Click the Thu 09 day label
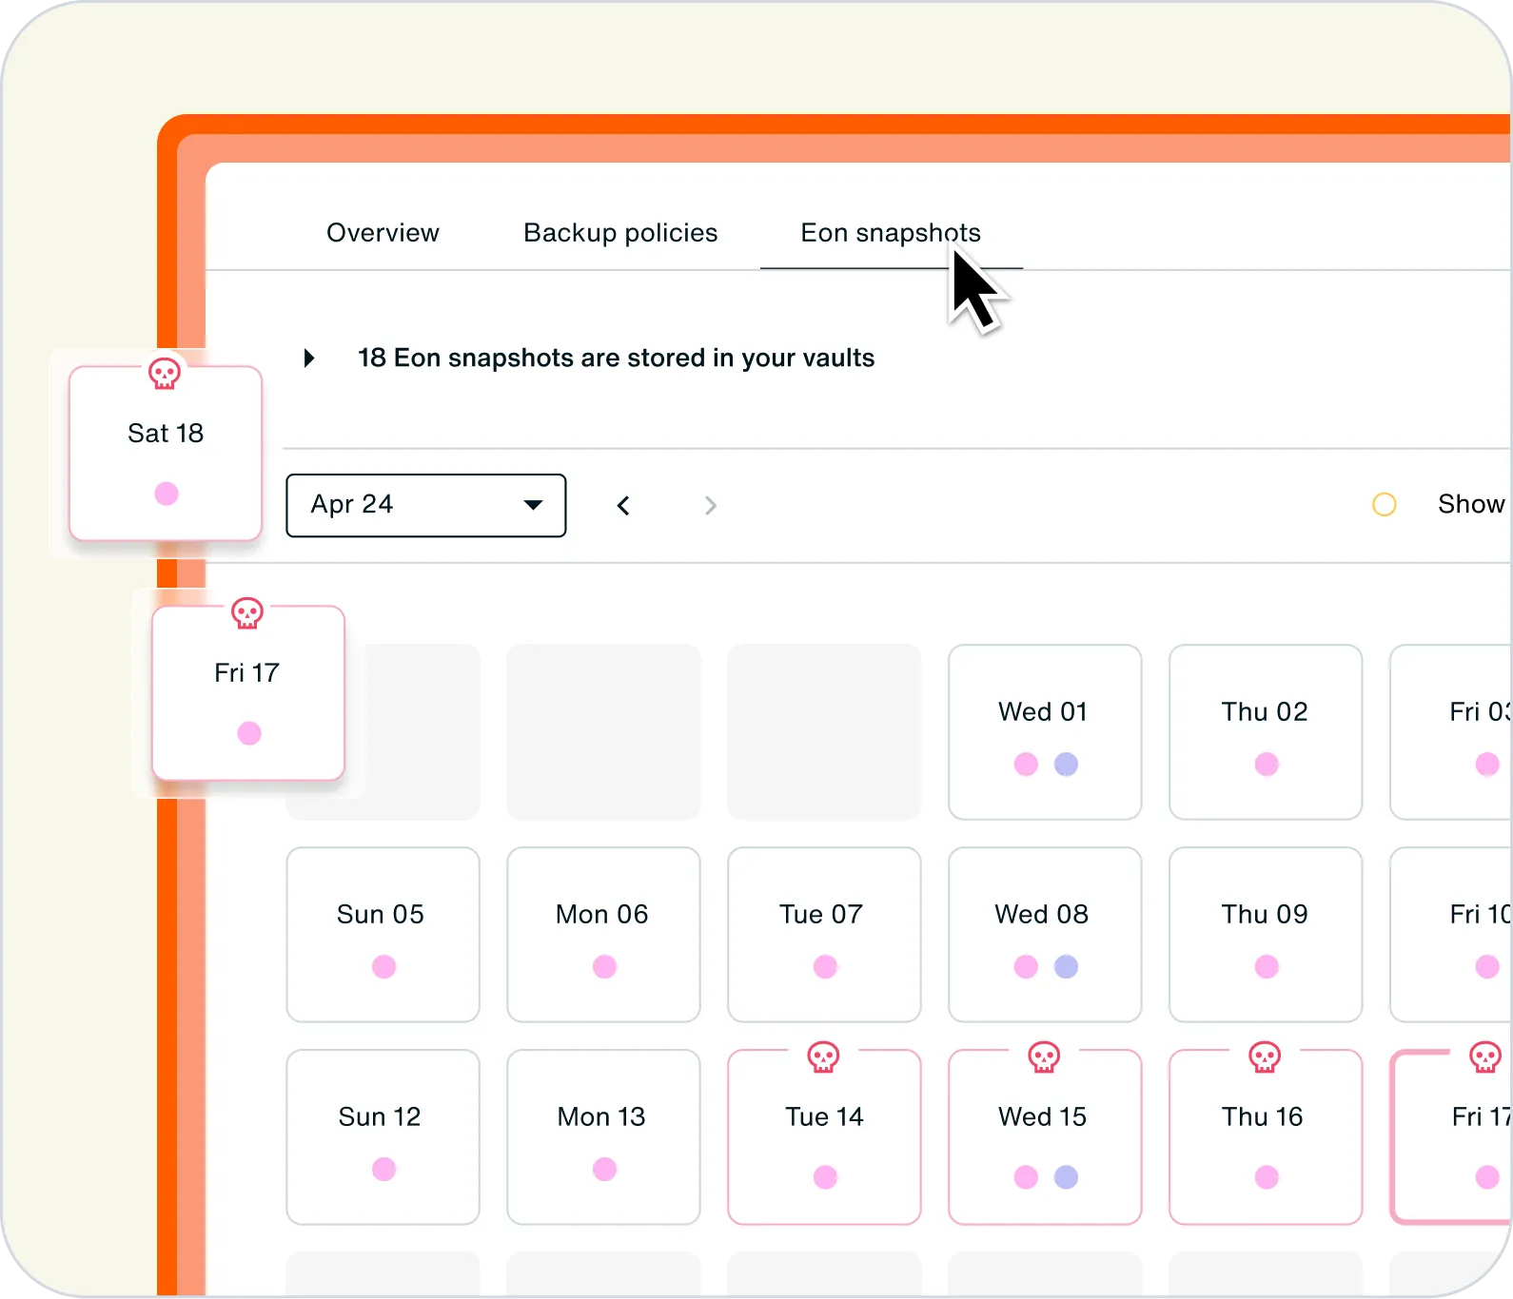This screenshot has height=1299, width=1513. 1265,914
